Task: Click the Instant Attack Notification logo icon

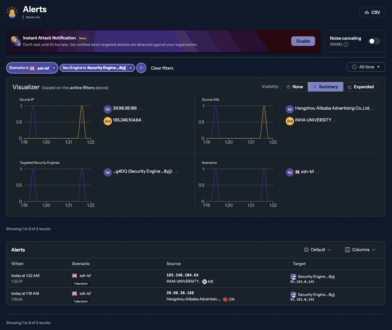Action: pos(16,41)
